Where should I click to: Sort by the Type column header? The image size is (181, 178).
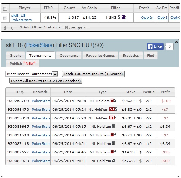pyautogui.click(x=103, y=92)
